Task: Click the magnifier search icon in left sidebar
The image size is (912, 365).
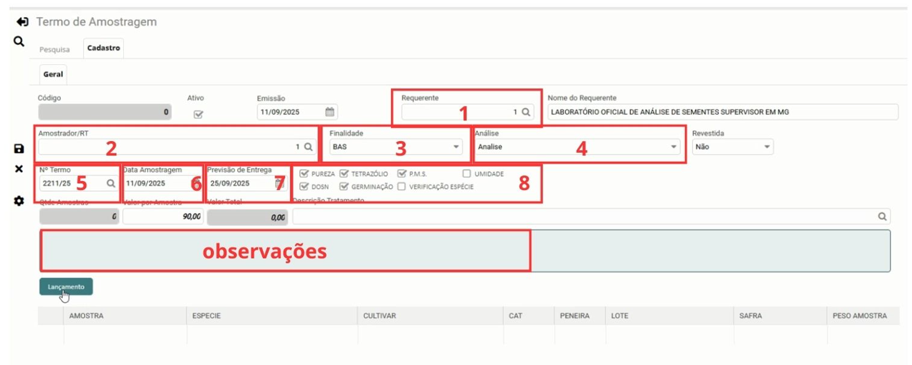Action: pyautogui.click(x=19, y=42)
